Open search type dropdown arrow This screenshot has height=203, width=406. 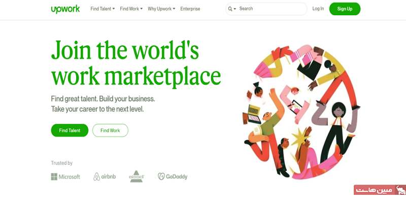tap(235, 9)
